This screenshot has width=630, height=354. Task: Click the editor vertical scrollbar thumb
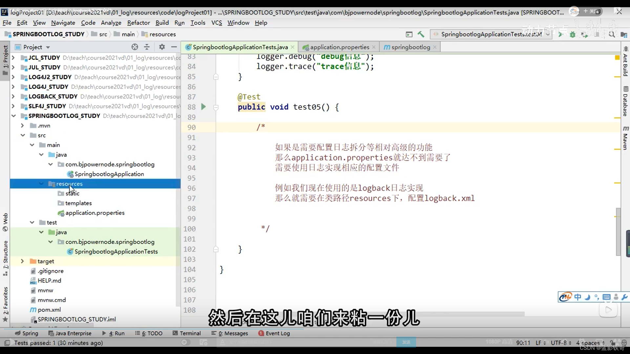pyautogui.click(x=618, y=232)
